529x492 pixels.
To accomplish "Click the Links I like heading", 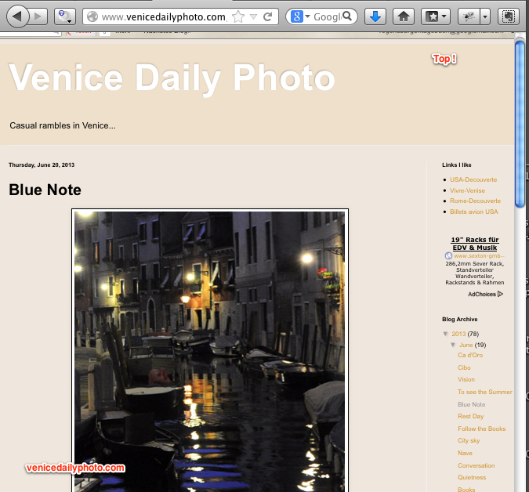I will coord(456,165).
